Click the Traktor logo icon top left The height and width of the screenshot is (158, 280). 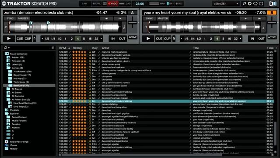pyautogui.click(x=4, y=4)
